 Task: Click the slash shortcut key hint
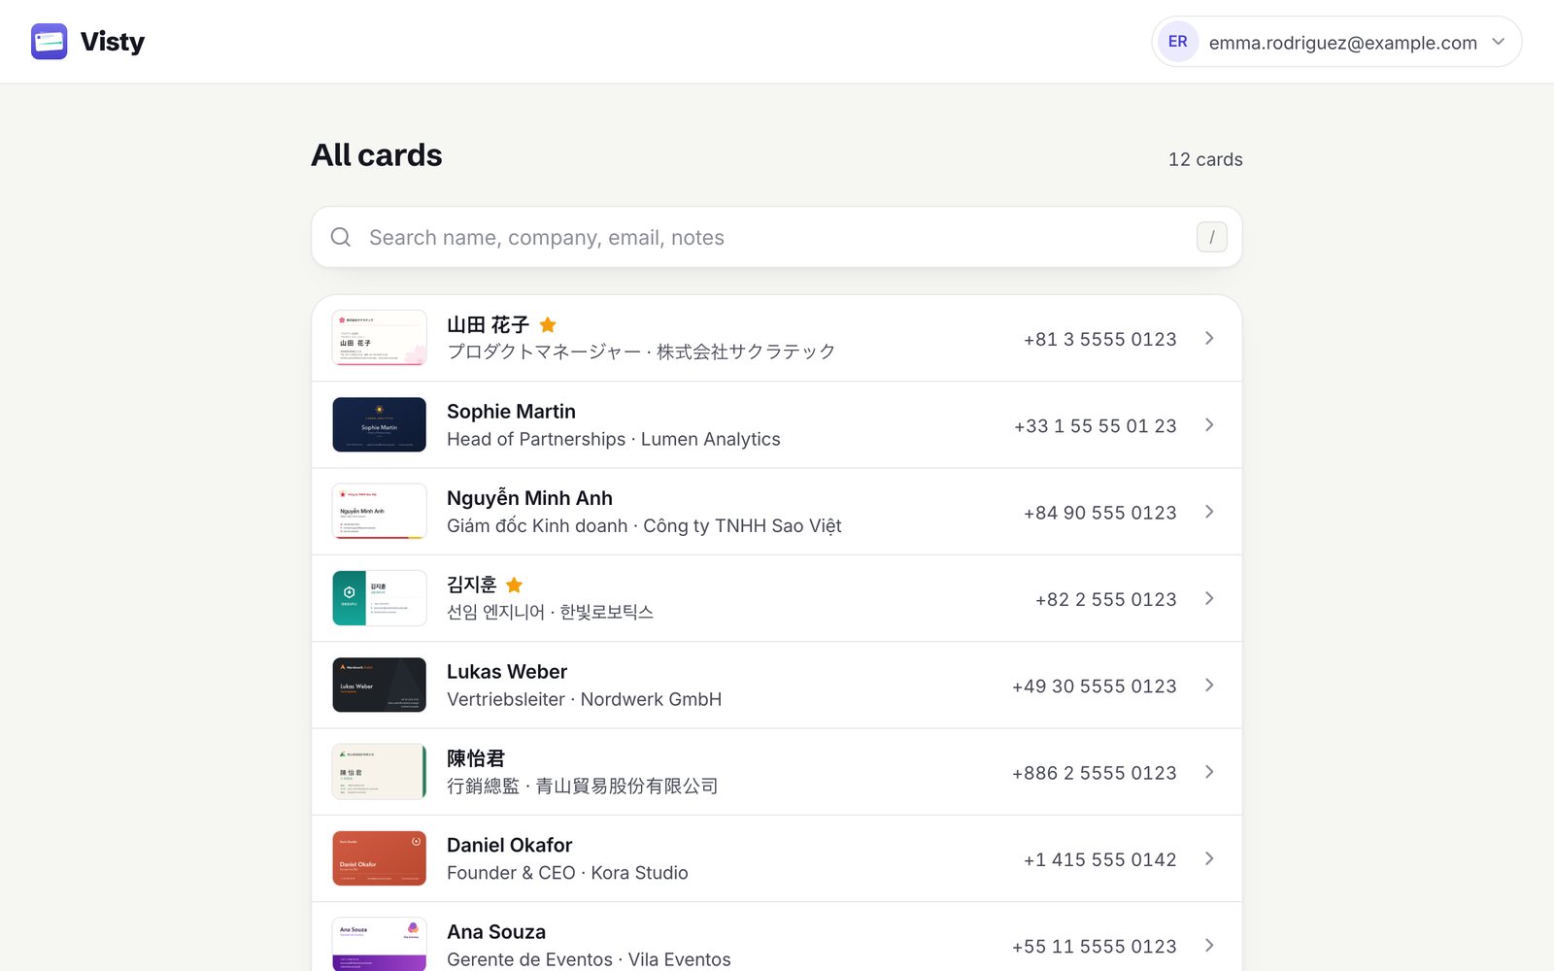pos(1212,237)
